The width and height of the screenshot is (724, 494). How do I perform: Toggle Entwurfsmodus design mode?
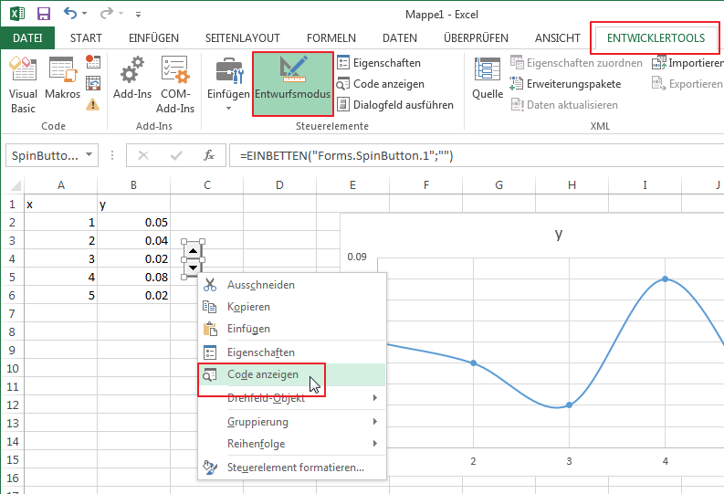[x=293, y=84]
